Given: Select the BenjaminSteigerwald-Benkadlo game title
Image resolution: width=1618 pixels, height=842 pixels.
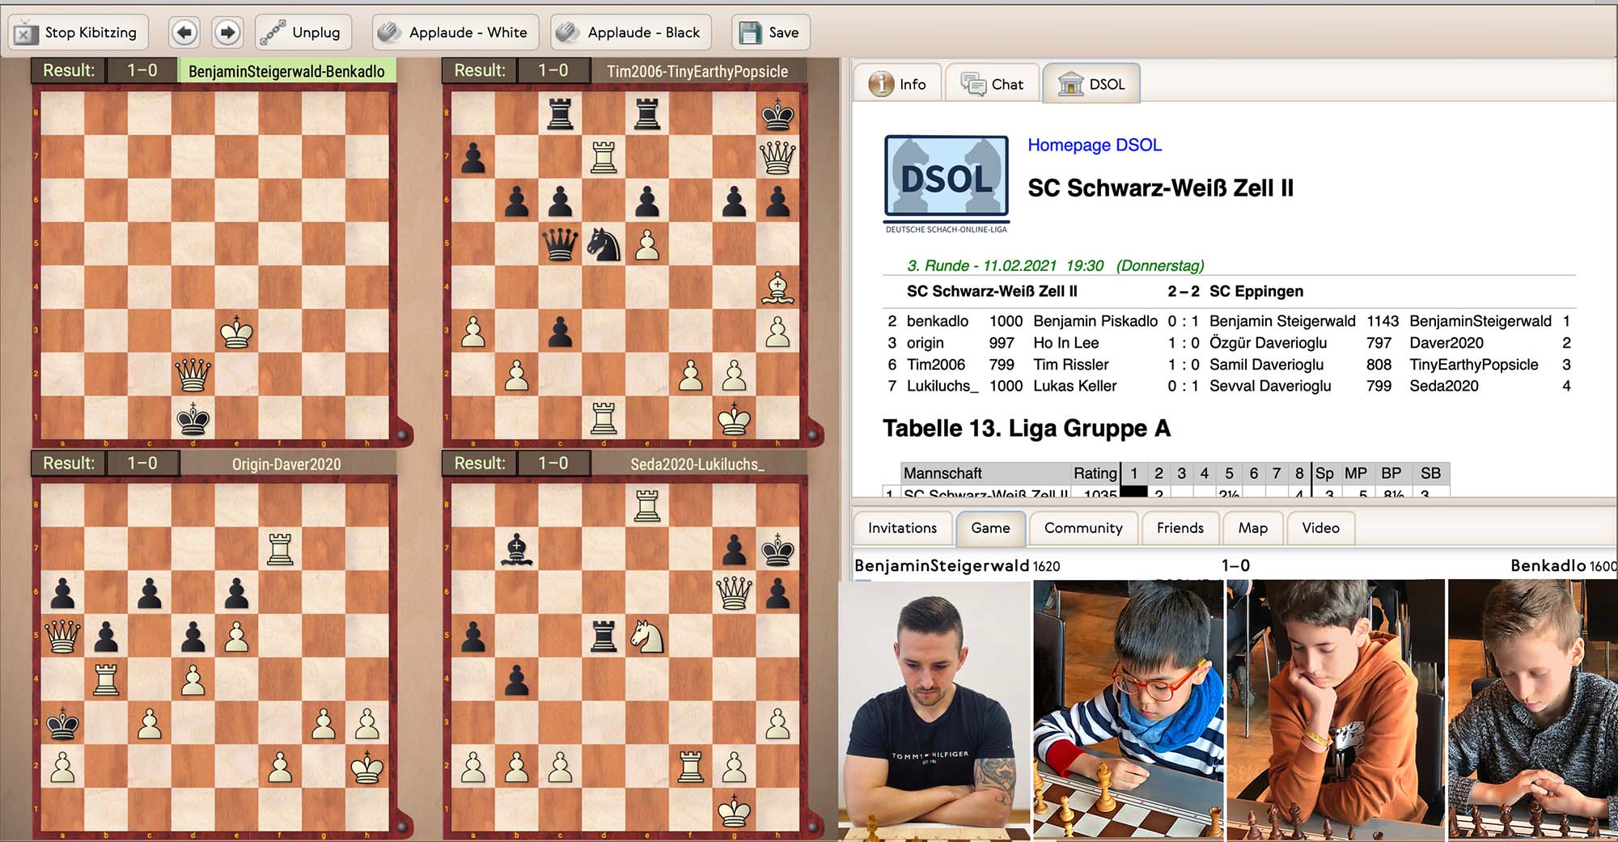Looking at the screenshot, I should (x=286, y=71).
